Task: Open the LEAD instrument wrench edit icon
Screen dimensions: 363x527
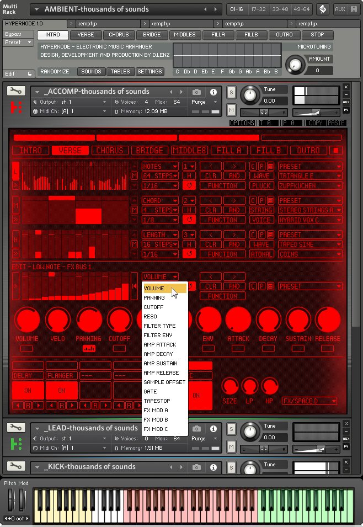Action: (16, 428)
